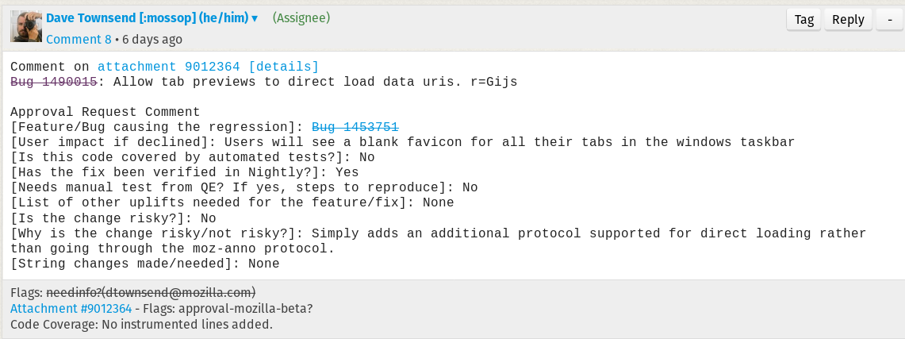Click the struck-through needinfo flag

150,292
